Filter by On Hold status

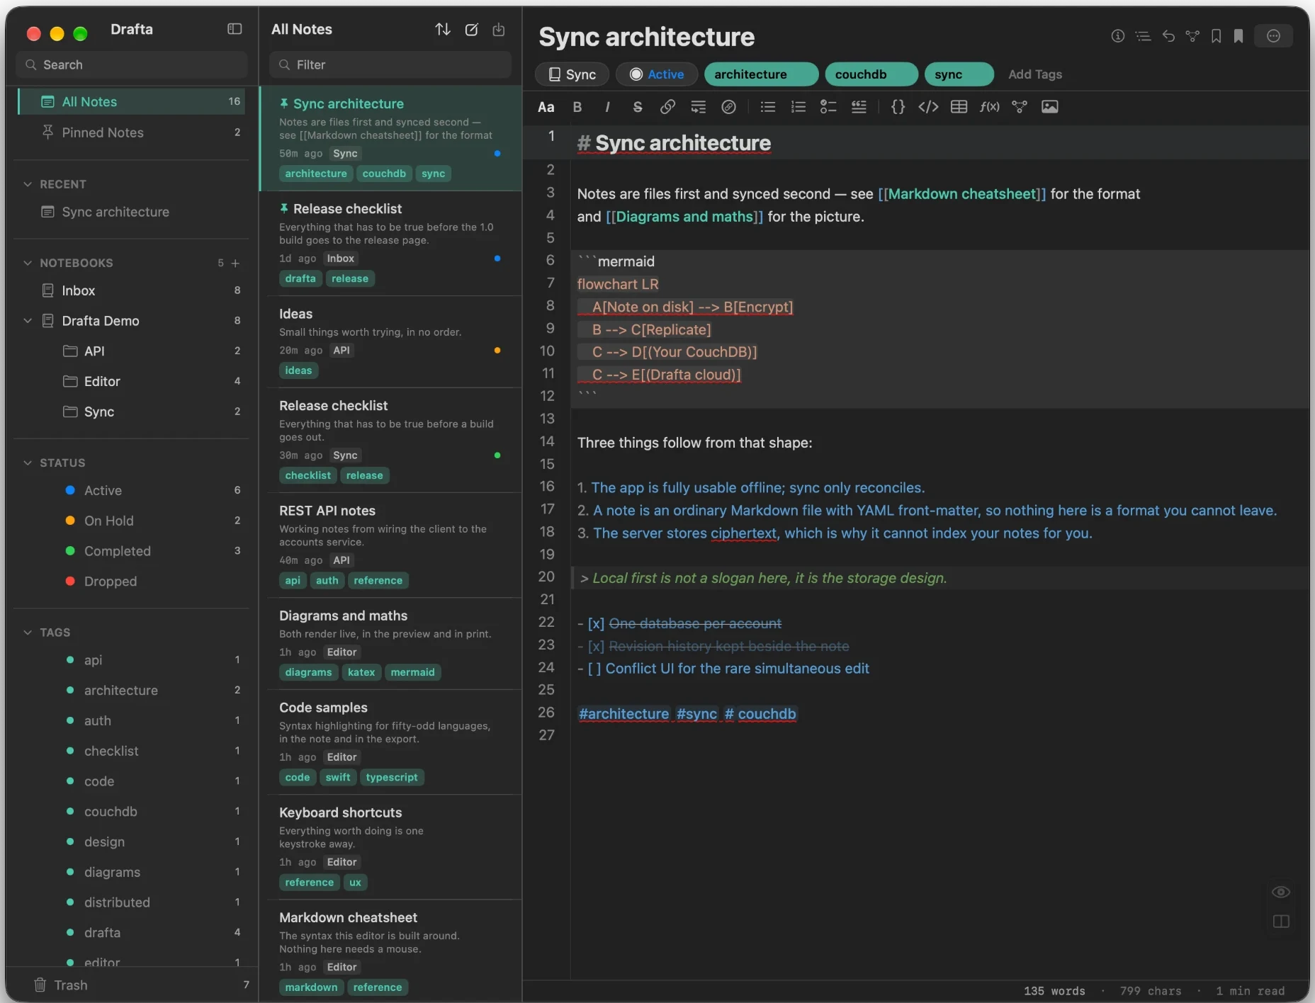[131, 521]
